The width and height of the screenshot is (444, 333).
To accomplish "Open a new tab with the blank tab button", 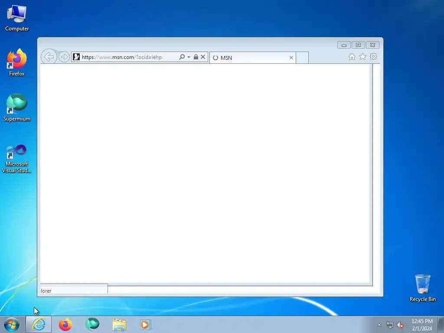I will click(x=302, y=58).
